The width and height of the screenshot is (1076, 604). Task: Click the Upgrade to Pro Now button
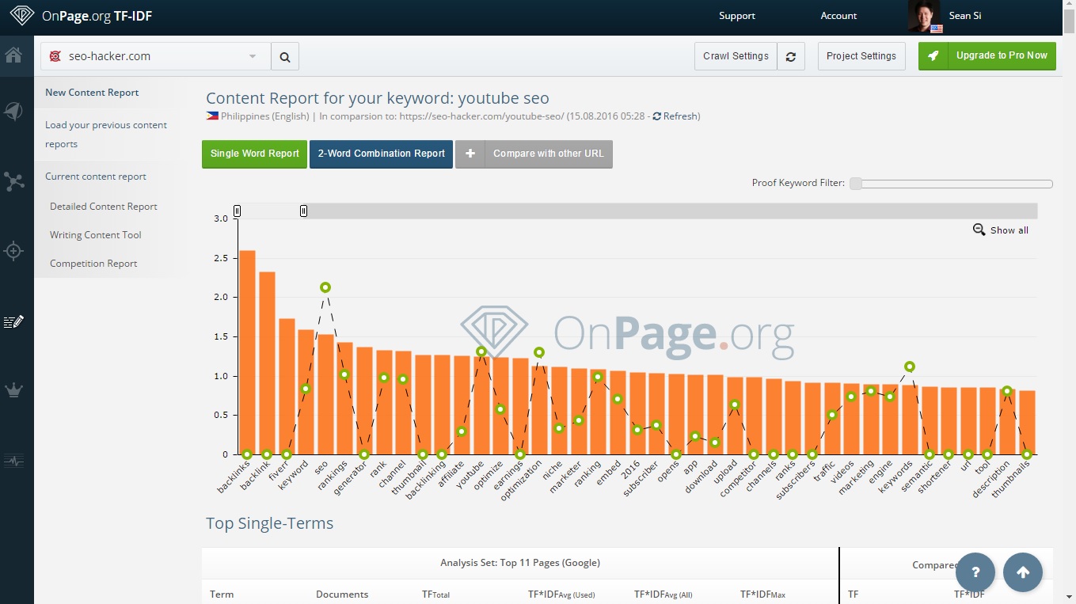987,56
